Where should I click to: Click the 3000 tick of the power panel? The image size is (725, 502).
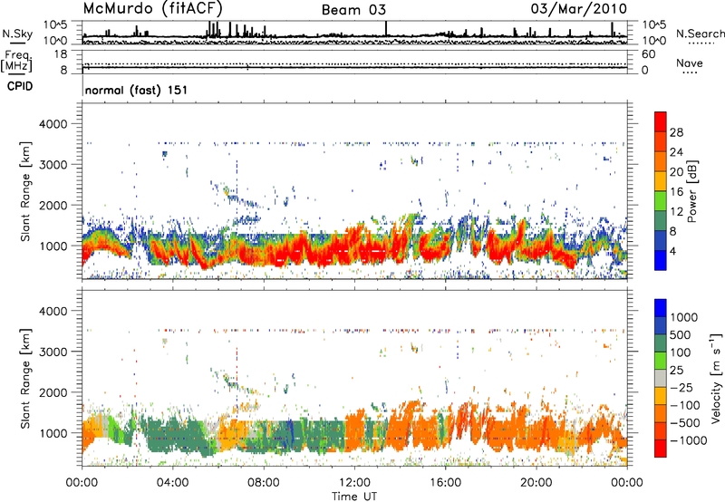coord(53,165)
